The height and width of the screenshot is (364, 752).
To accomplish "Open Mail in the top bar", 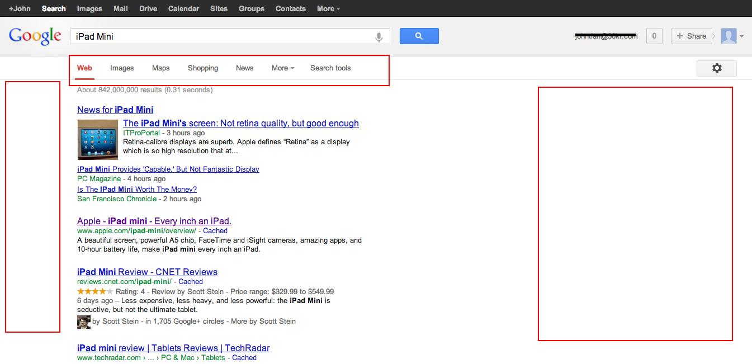I will (x=121, y=8).
